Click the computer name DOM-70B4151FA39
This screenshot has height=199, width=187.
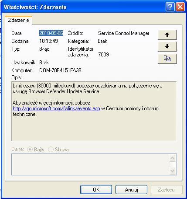pos(60,70)
